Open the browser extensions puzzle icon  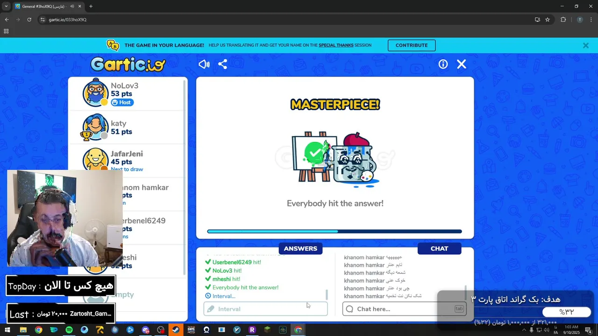point(563,20)
